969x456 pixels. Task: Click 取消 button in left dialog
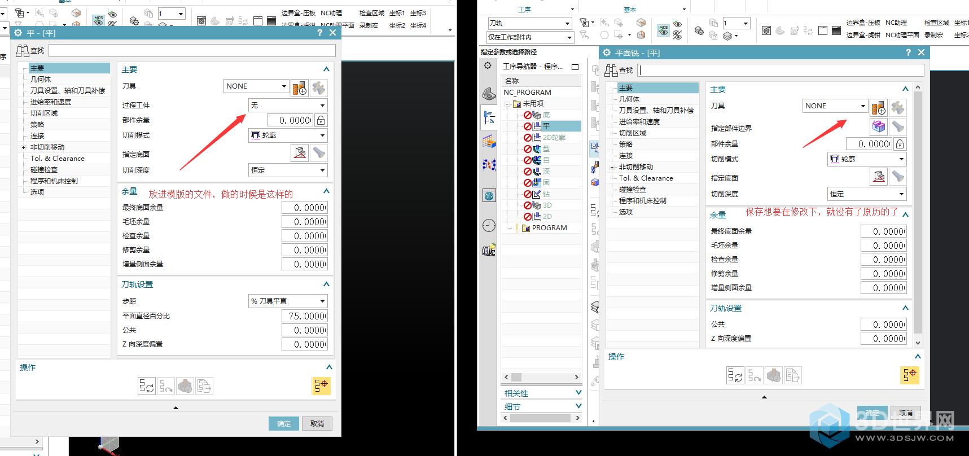317,423
